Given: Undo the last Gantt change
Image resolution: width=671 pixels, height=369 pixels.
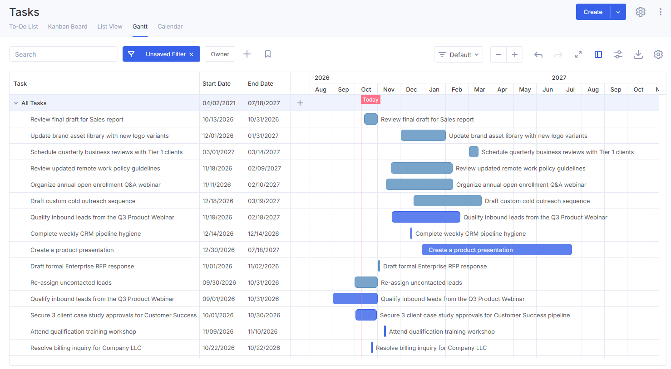Looking at the screenshot, I should [x=538, y=54].
